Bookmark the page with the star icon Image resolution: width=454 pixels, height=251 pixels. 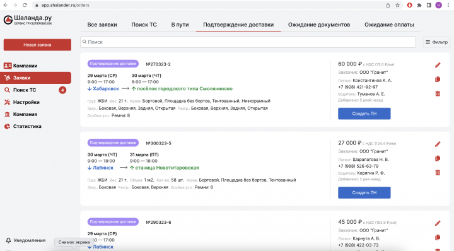click(397, 5)
